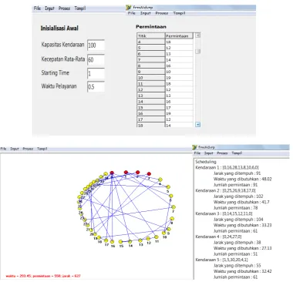293x282 pixels.
Task: Focus the Starting Time input field
Action: [96, 74]
